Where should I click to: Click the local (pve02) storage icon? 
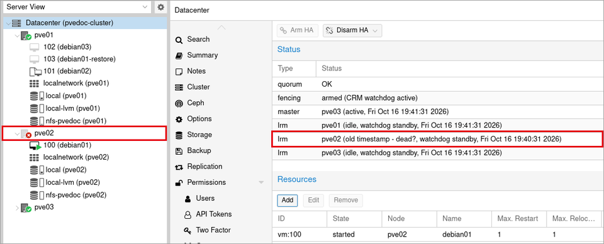36,170
